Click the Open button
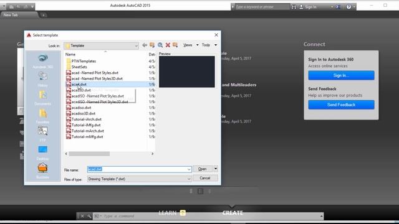This screenshot has width=399, height=224. [203, 169]
